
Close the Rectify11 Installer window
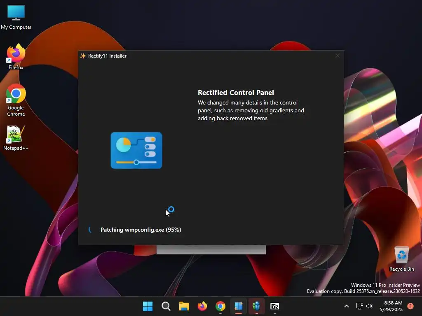click(338, 56)
